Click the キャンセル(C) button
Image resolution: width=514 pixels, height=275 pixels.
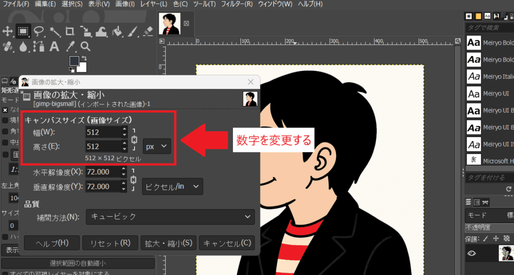point(227,243)
